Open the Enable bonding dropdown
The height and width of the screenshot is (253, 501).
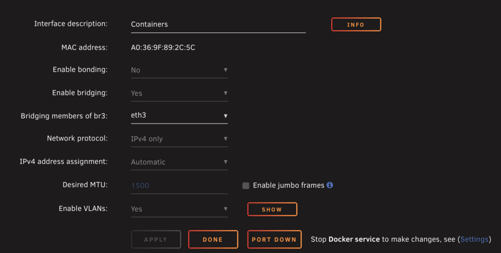pyautogui.click(x=179, y=70)
